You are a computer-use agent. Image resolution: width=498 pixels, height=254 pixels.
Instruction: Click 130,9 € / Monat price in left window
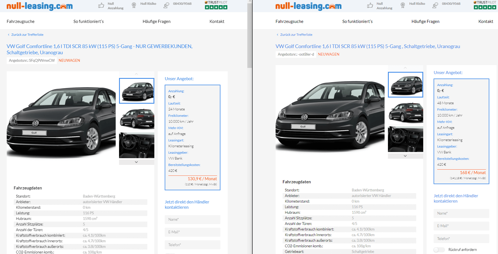click(x=202, y=179)
